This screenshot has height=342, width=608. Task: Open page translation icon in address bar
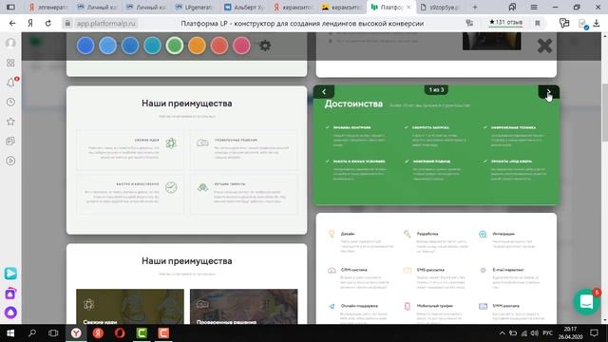pos(469,23)
